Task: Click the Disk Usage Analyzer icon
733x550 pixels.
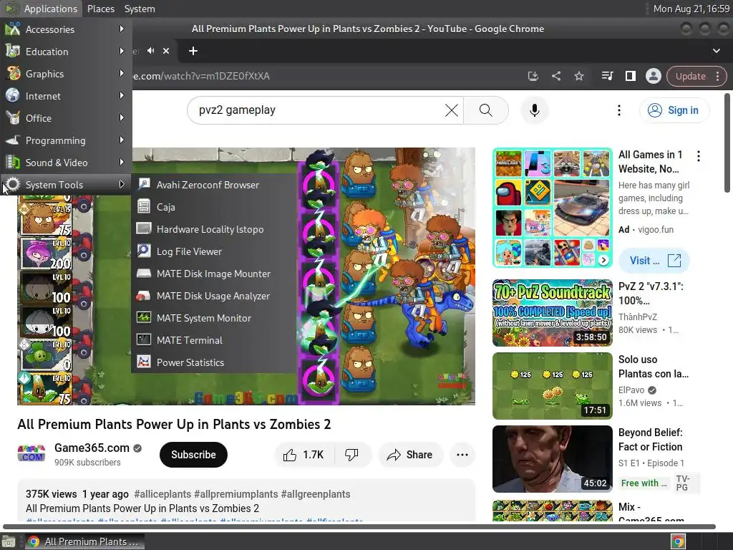Action: [143, 296]
